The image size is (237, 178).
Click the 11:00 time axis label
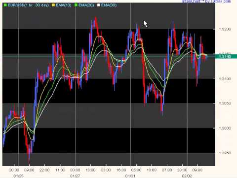[60, 170]
